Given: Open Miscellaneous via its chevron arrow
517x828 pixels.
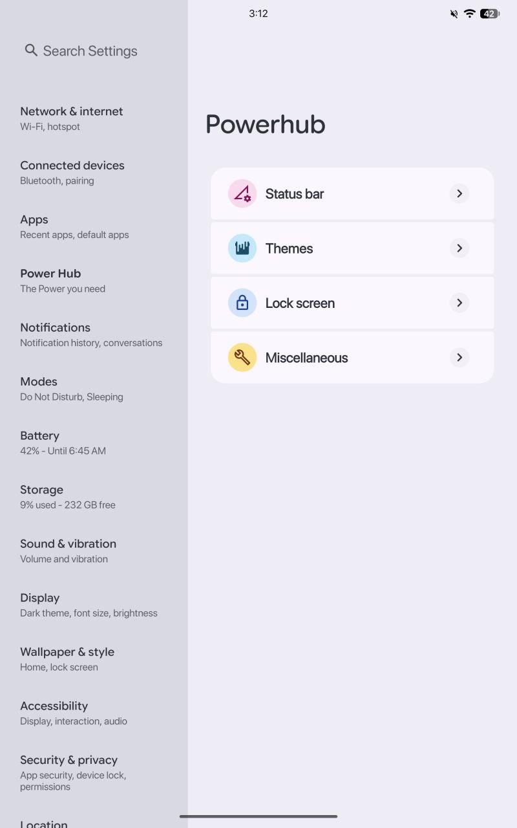Looking at the screenshot, I should coord(459,358).
